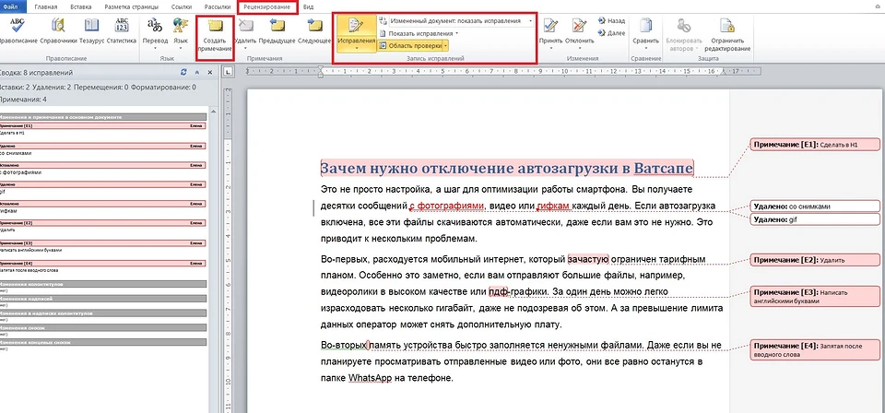Click the 'Удалено: со снимками' balloon
The image size is (885, 413).
click(814, 206)
